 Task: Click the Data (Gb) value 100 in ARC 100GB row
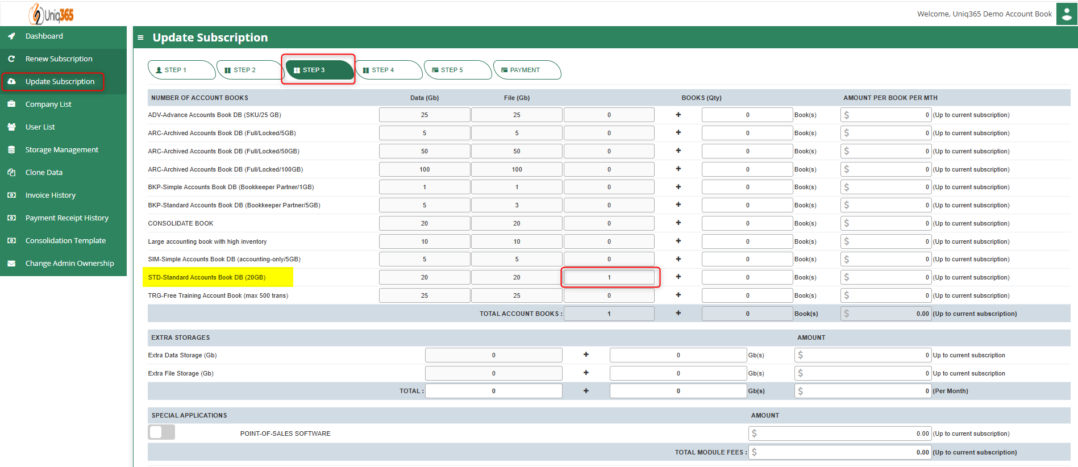click(x=424, y=169)
